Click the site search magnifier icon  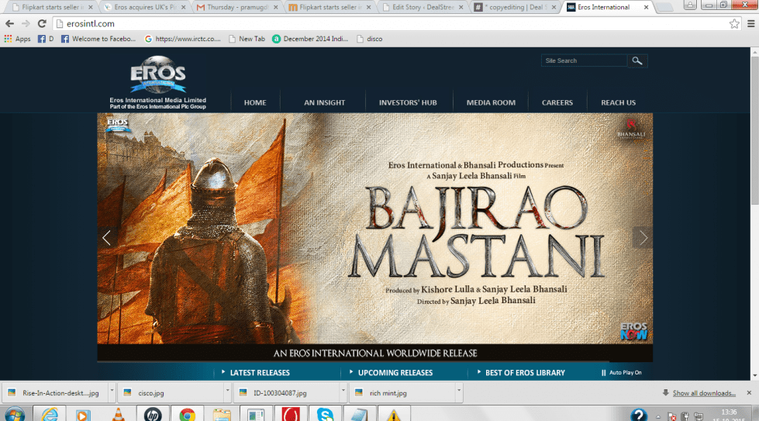[637, 60]
